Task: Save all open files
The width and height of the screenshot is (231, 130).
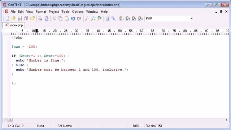Action: click(26, 18)
